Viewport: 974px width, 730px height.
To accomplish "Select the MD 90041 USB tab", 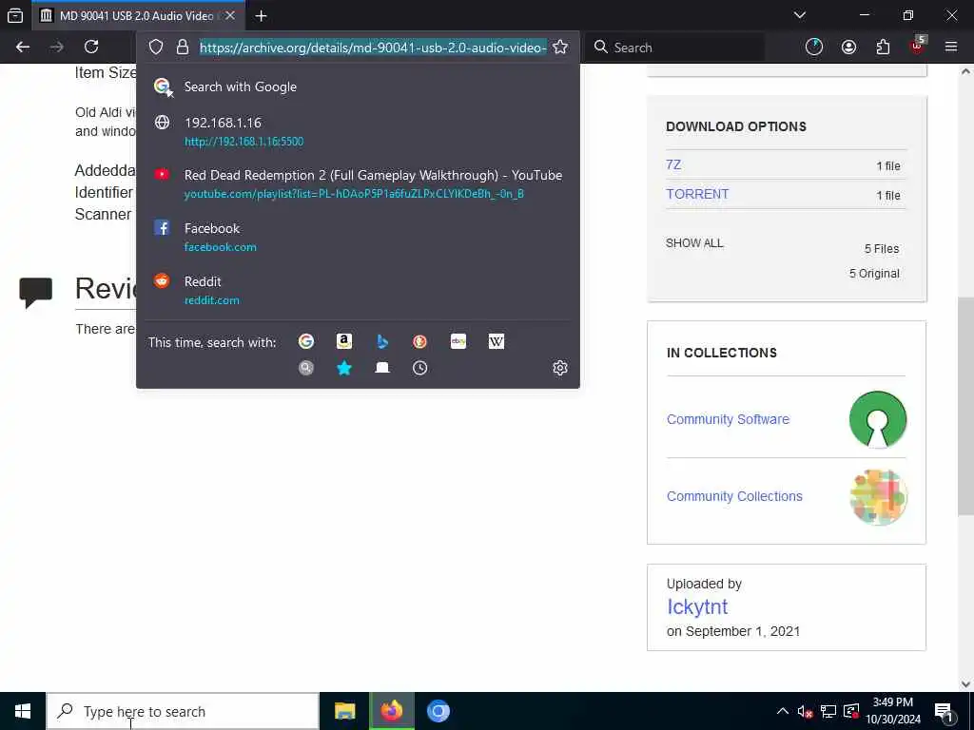I will click(x=138, y=15).
